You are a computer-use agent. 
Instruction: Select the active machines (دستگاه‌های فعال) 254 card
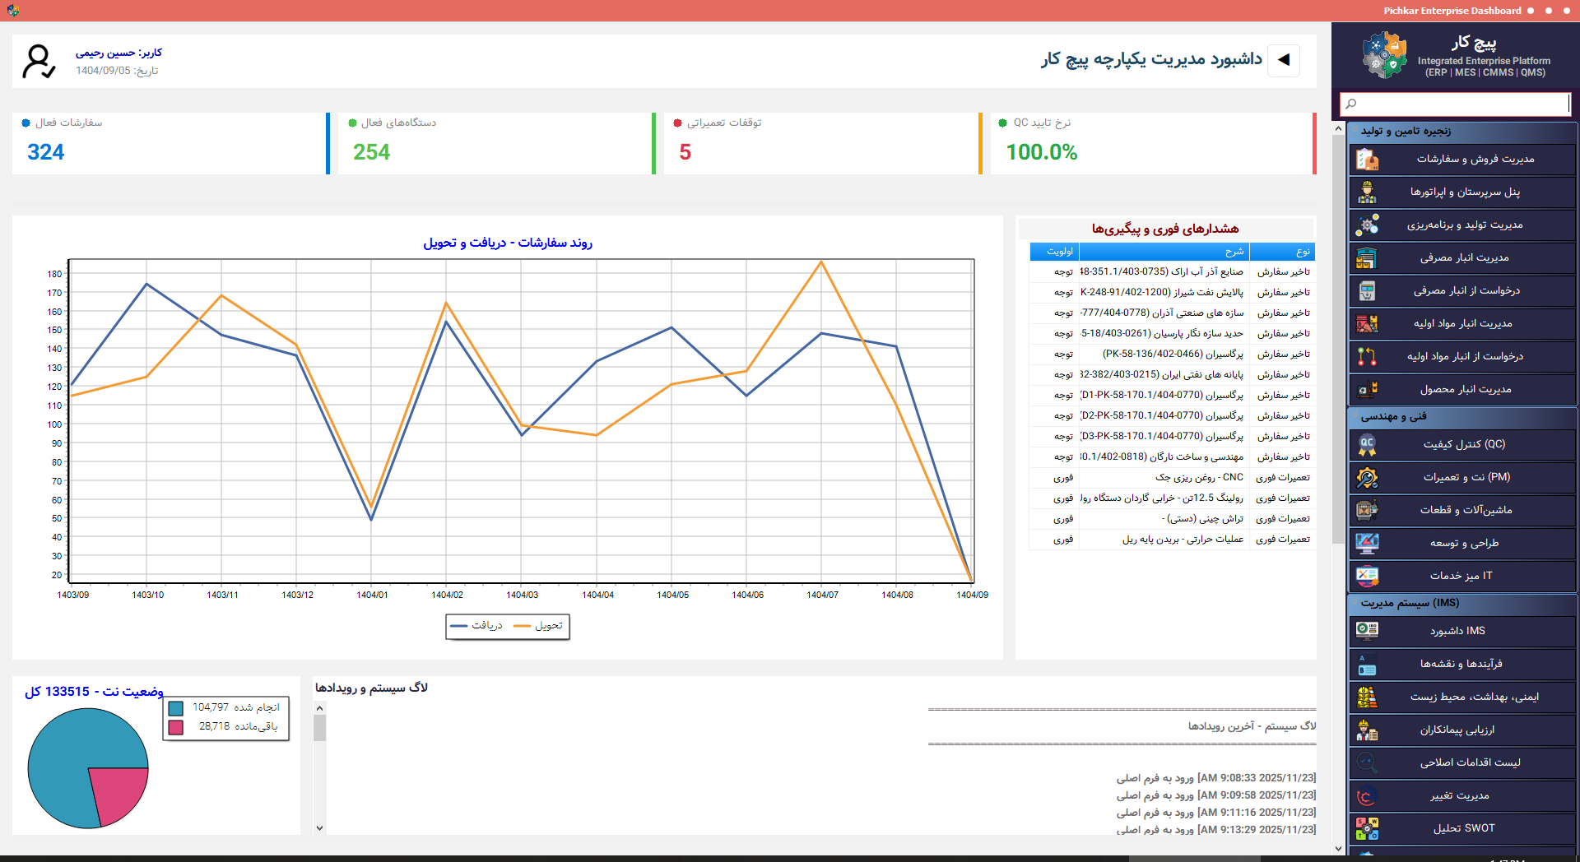(497, 143)
